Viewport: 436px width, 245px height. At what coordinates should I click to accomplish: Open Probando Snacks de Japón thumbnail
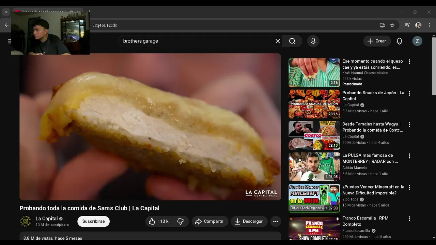point(314,104)
